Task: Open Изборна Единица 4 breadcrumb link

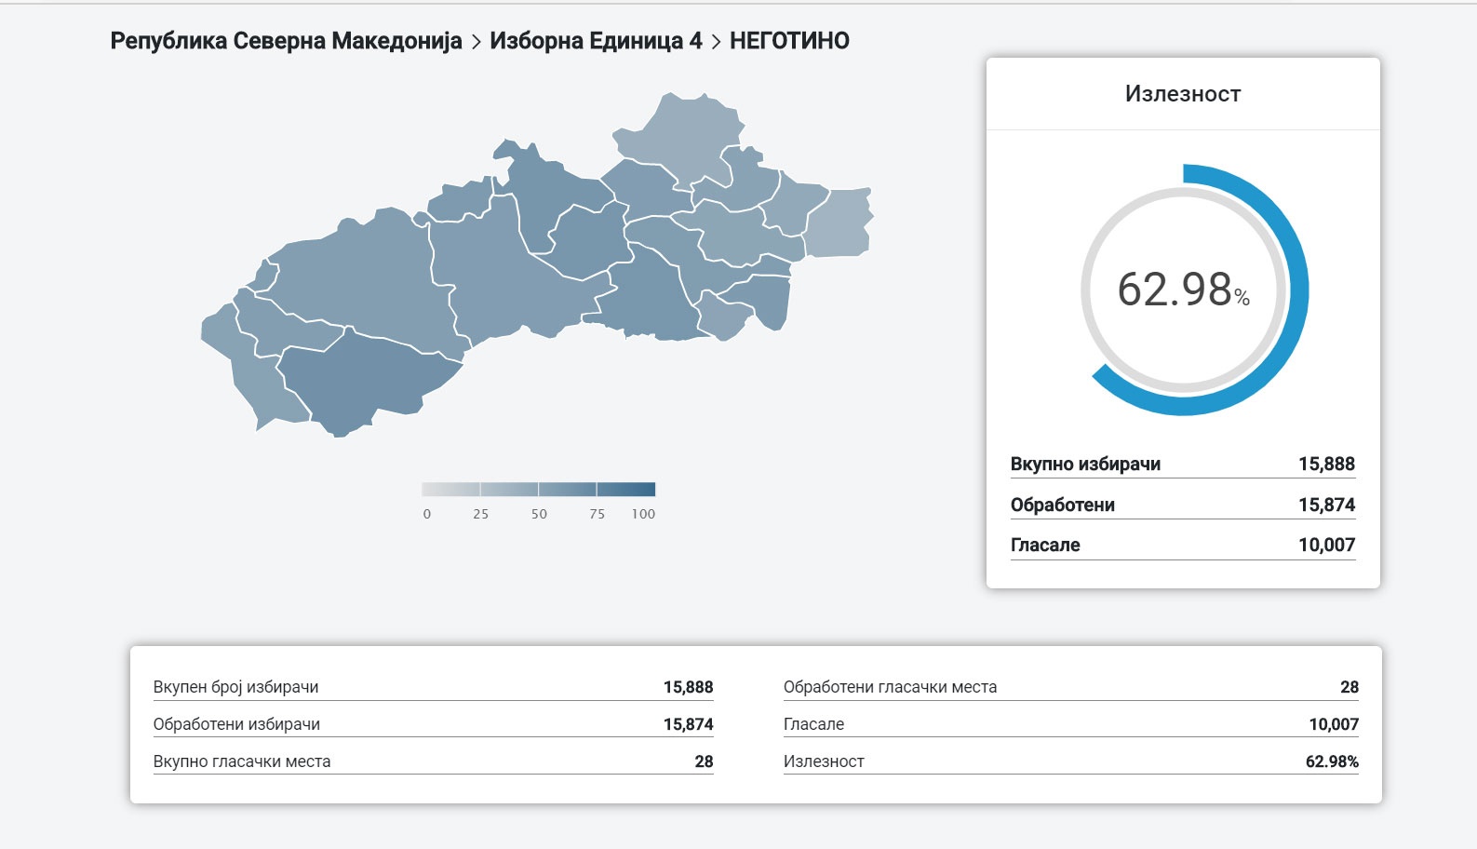Action: 596,41
